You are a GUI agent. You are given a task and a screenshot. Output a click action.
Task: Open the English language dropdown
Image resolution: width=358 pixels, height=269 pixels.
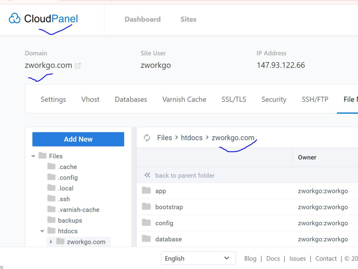point(198,258)
